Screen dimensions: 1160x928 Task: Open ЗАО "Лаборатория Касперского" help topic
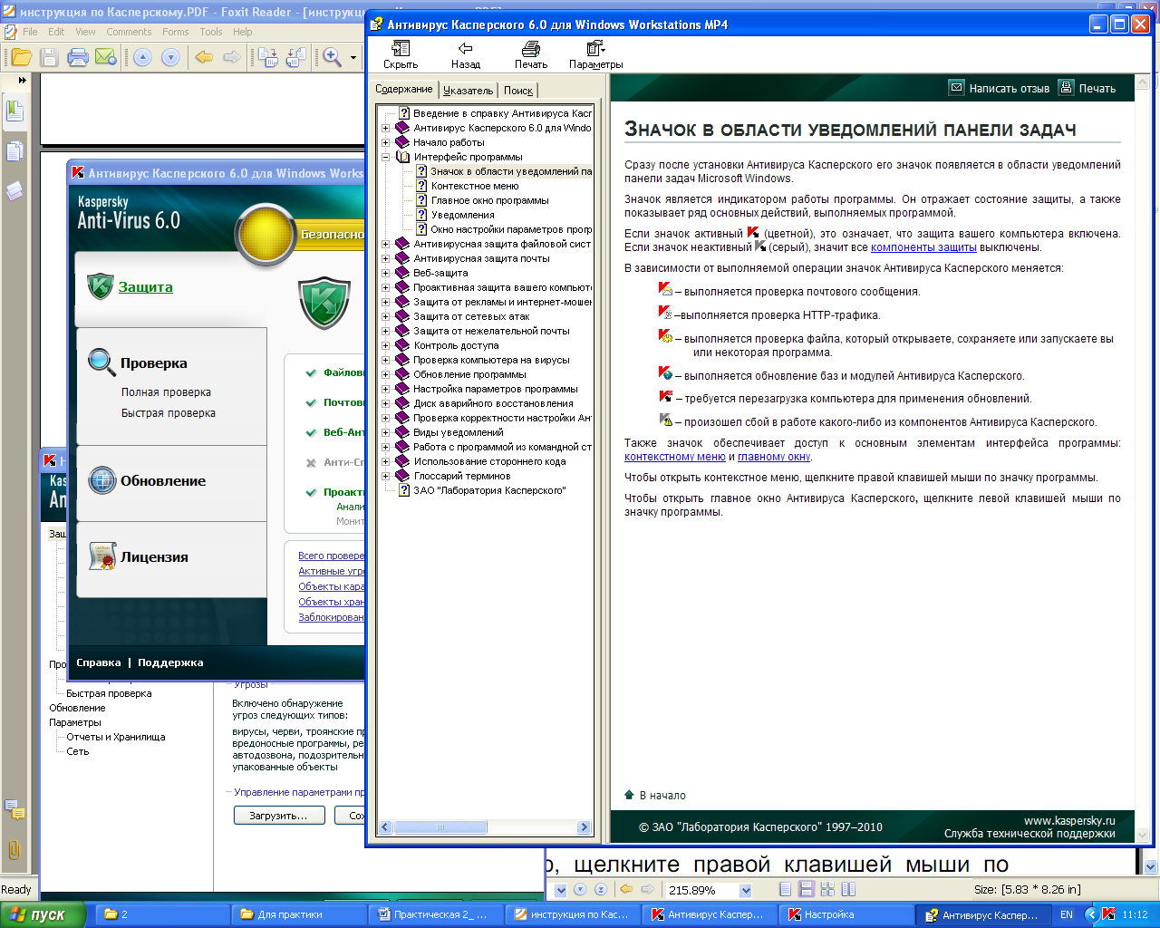[489, 490]
